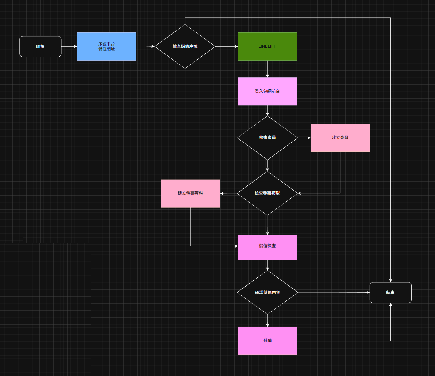Select the 檢查儲值序號 decision diamond
Image resolution: width=435 pixels, height=376 pixels.
pos(185,46)
